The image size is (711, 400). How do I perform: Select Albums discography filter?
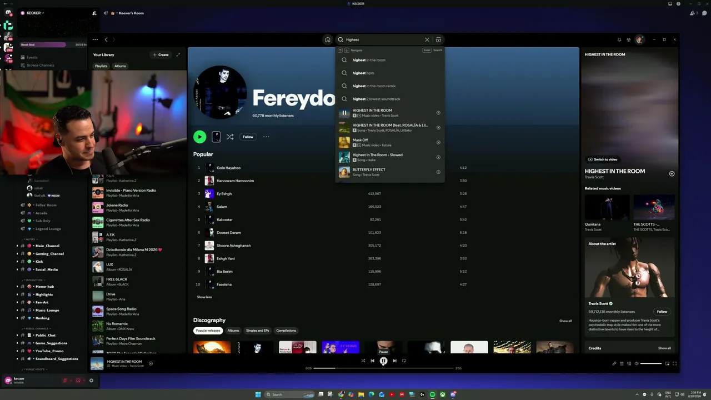tap(233, 331)
